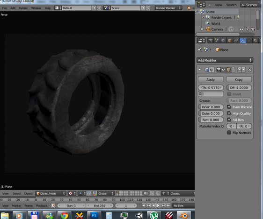Open the World properties tab
The image size is (263, 219).
coord(223,41)
